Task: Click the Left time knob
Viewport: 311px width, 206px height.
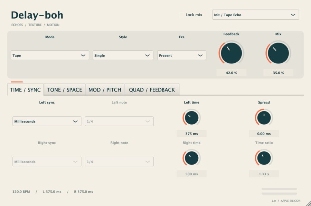Action: [191, 118]
